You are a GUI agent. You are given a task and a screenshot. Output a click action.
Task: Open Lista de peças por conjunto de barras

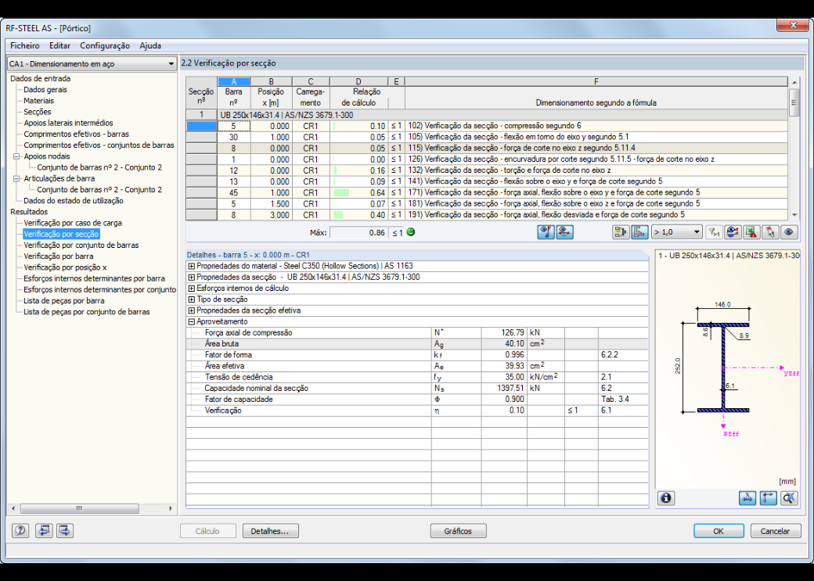tap(87, 312)
